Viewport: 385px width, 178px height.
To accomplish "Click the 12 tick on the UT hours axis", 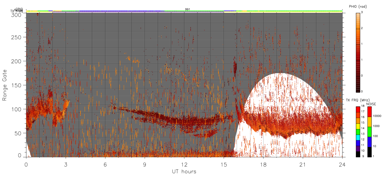I will [184, 164].
